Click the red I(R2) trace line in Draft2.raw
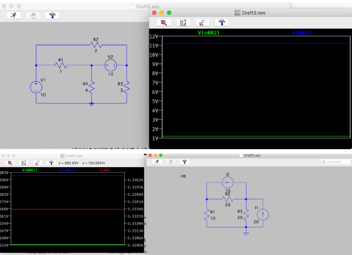352x255 pixels. point(68,209)
